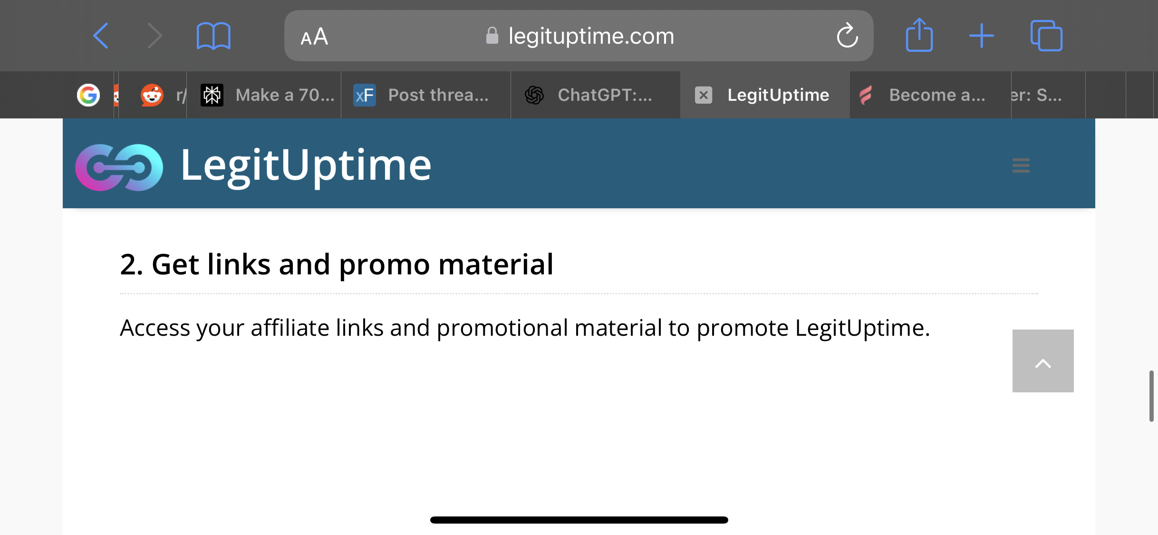1158x535 pixels.
Task: Switch to the Become a... tab
Action: point(930,95)
